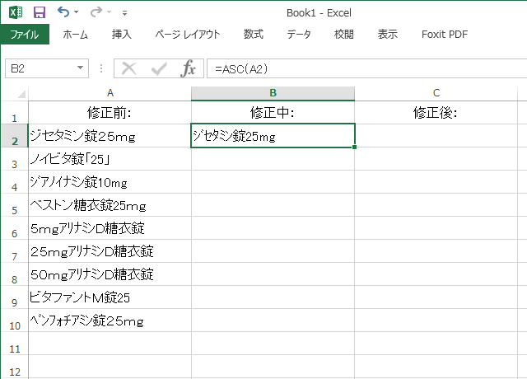Select row 5 header

pyautogui.click(x=14, y=210)
